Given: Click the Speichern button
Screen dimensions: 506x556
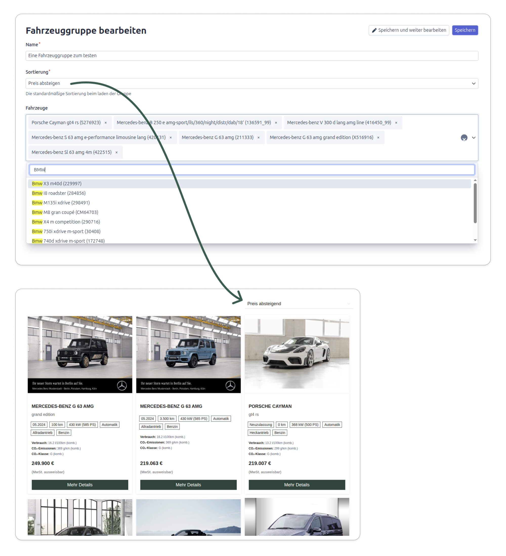Looking at the screenshot, I should coord(465,30).
